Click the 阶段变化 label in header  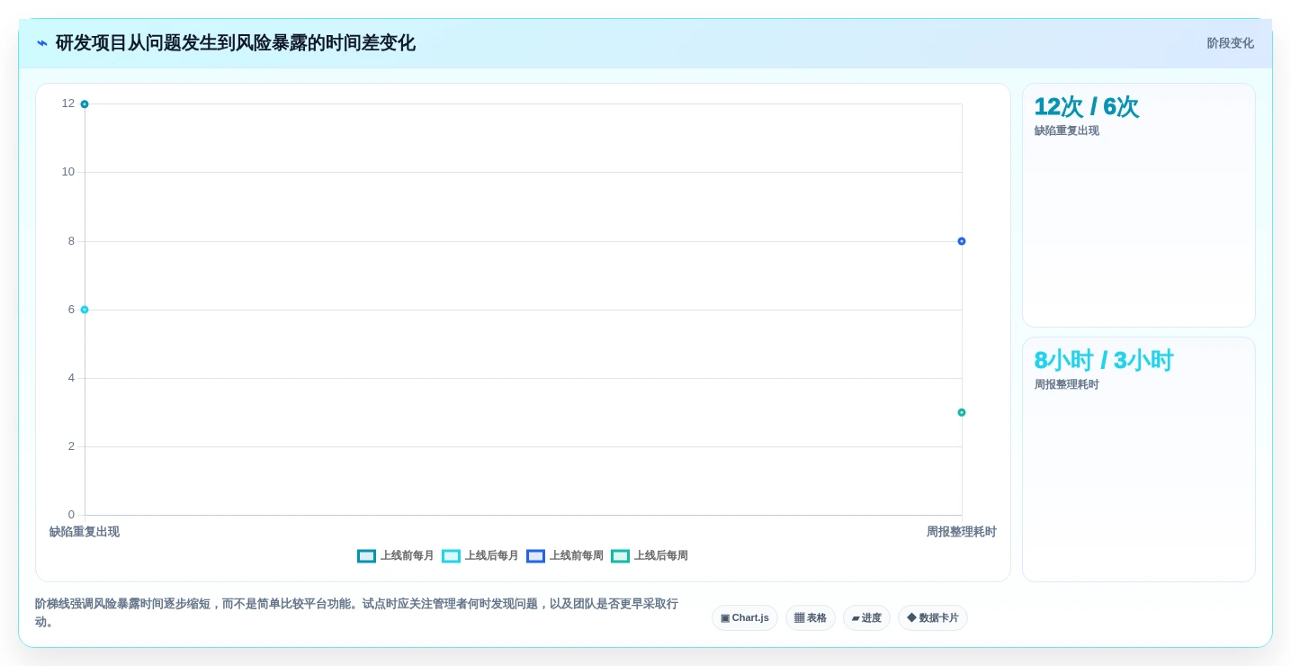click(x=1230, y=43)
